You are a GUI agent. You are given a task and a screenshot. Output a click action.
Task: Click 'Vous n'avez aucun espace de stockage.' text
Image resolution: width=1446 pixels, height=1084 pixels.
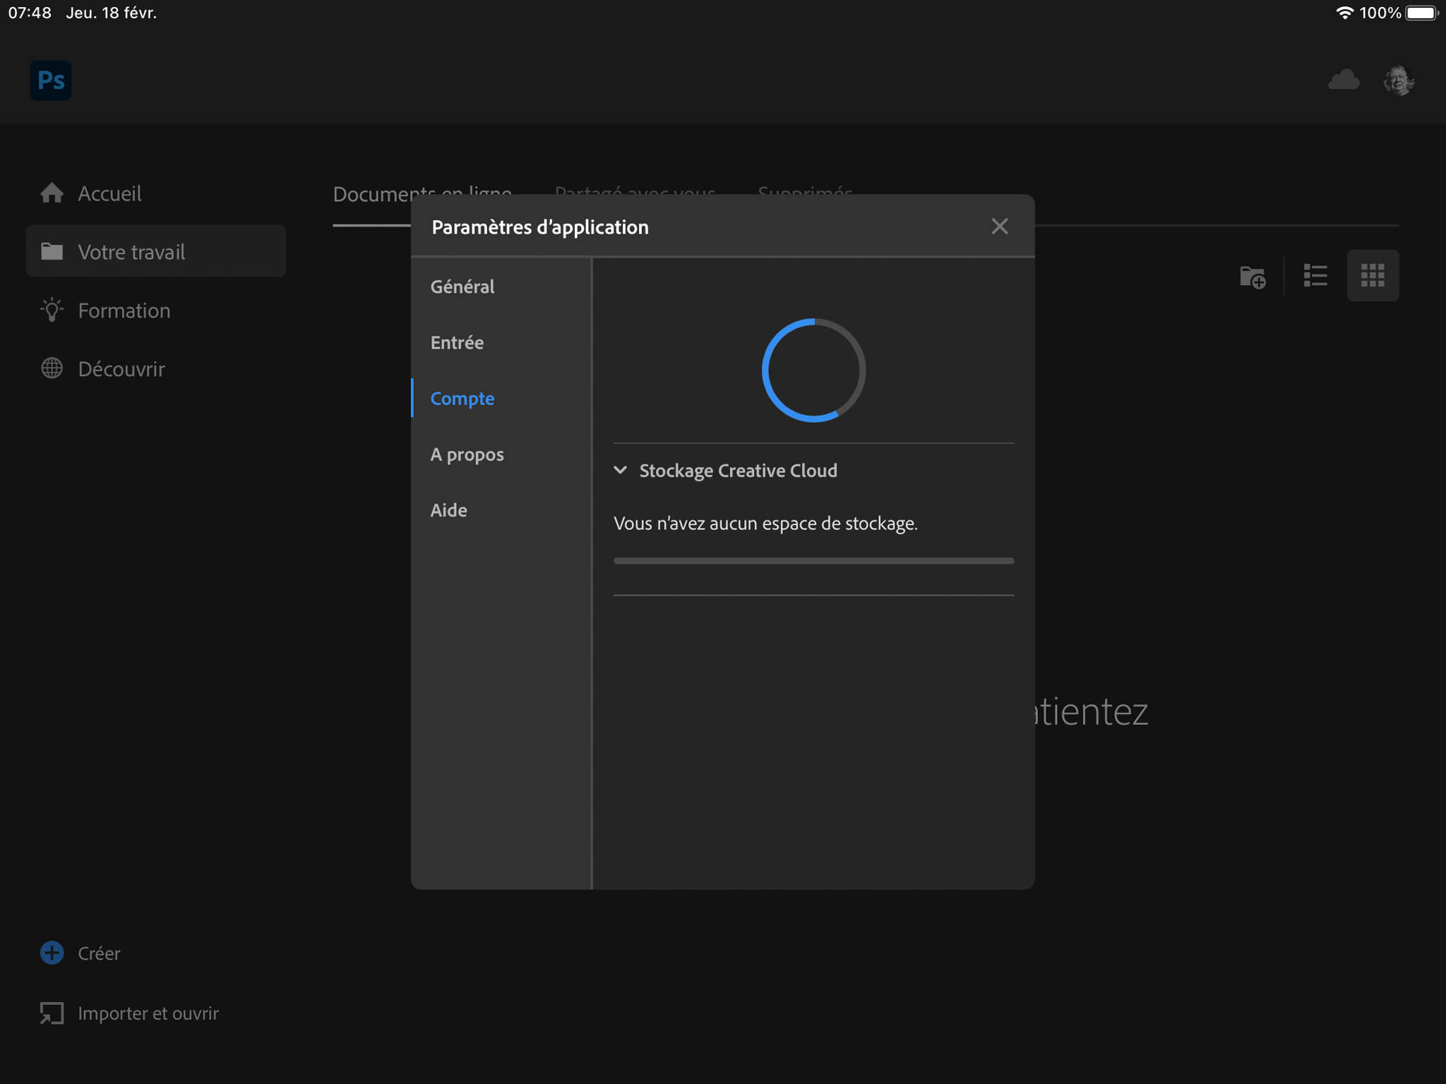[765, 523]
